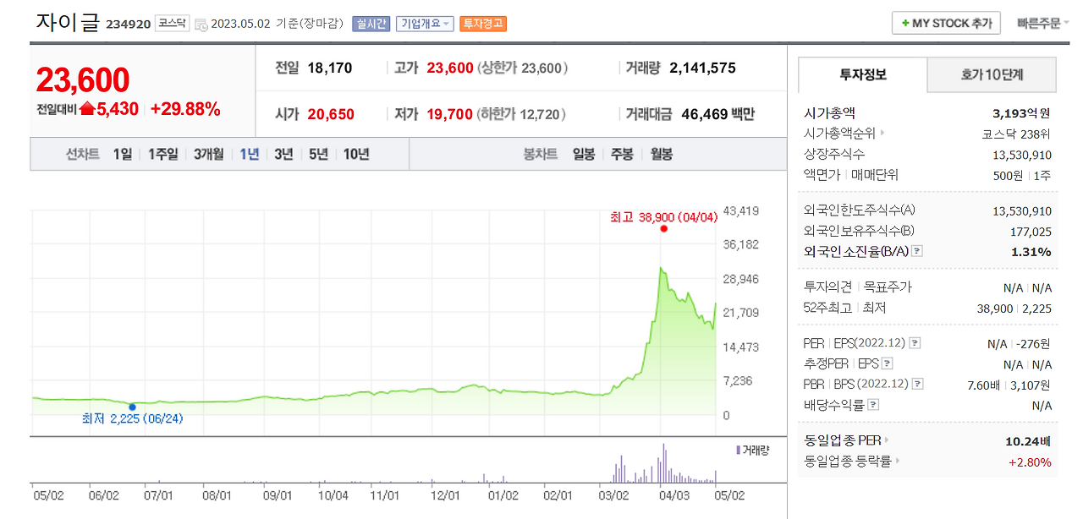Switch chart period to 3년
This screenshot has width=1083, height=519.
pyautogui.click(x=283, y=154)
